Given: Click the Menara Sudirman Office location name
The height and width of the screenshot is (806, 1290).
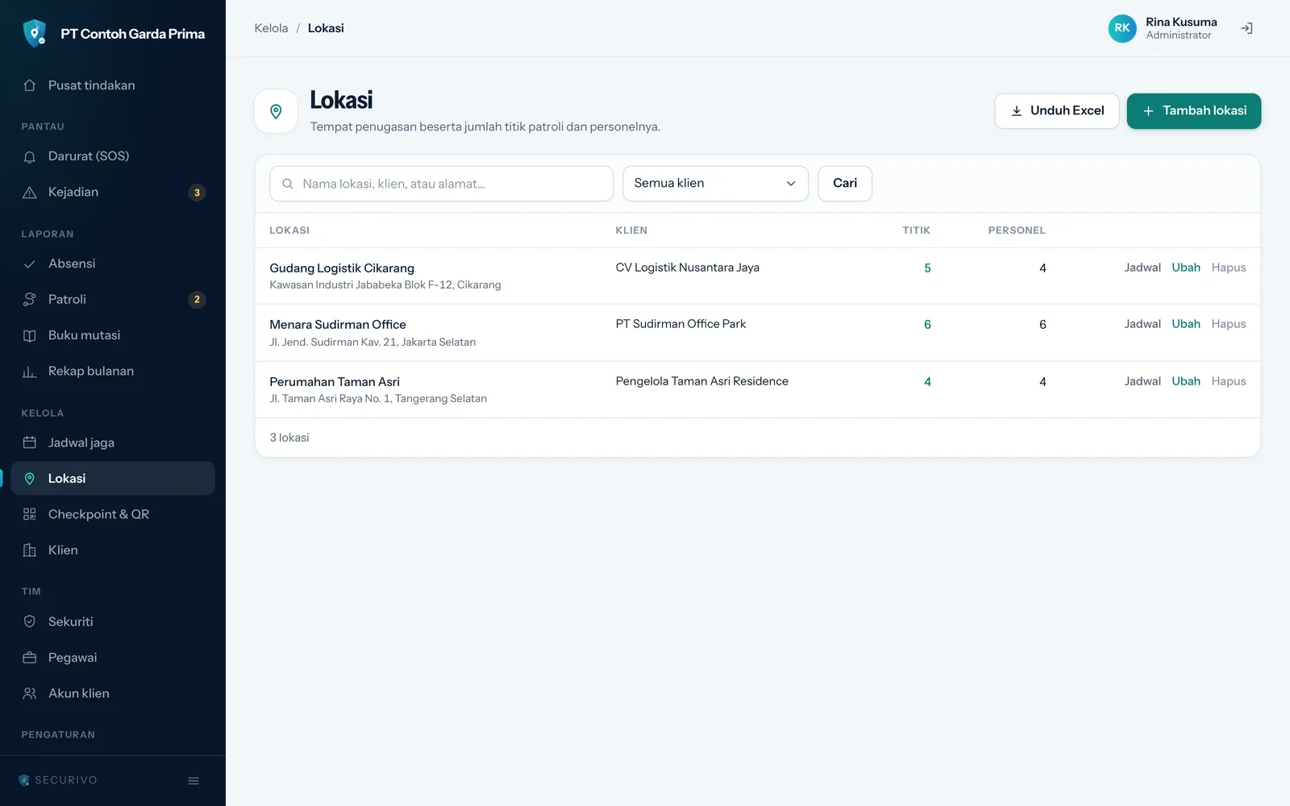Looking at the screenshot, I should click(x=338, y=325).
